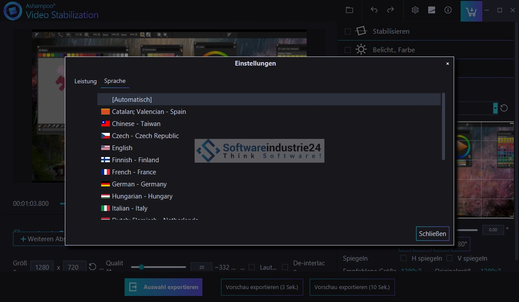The image size is (519, 302).
Task: Select the [Automatisch] language entry
Action: click(131, 100)
